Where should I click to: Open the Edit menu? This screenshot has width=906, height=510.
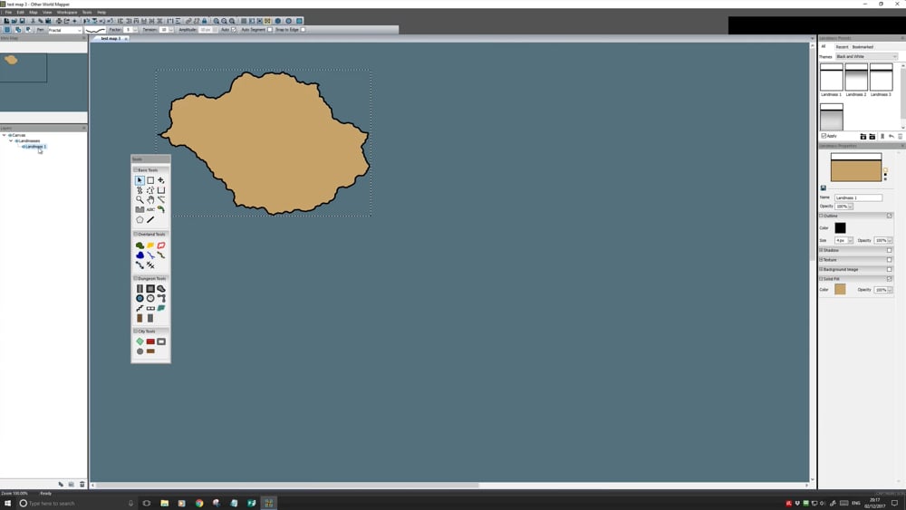20,12
